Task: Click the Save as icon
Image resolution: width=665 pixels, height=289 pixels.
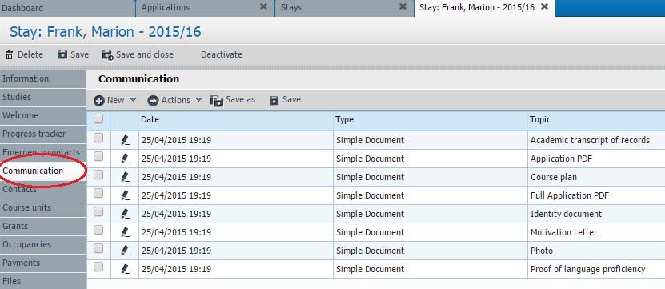Action: [x=216, y=101]
